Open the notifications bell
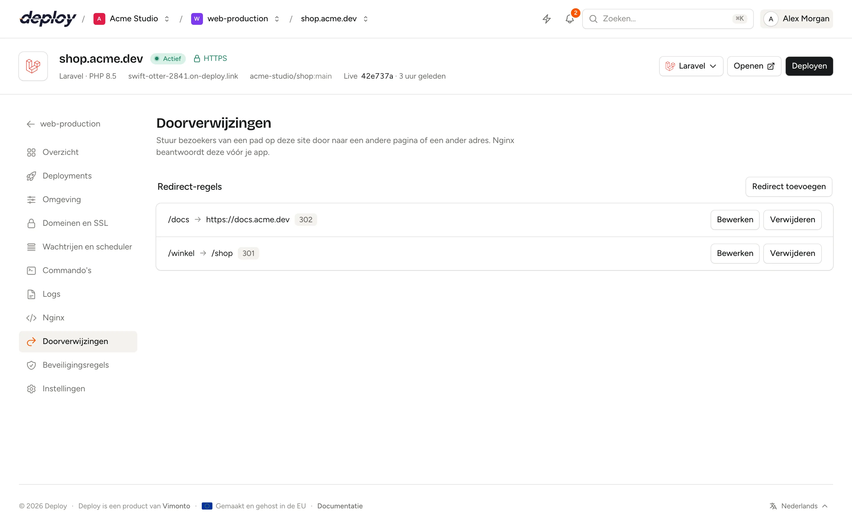This screenshot has height=532, width=852. [570, 19]
